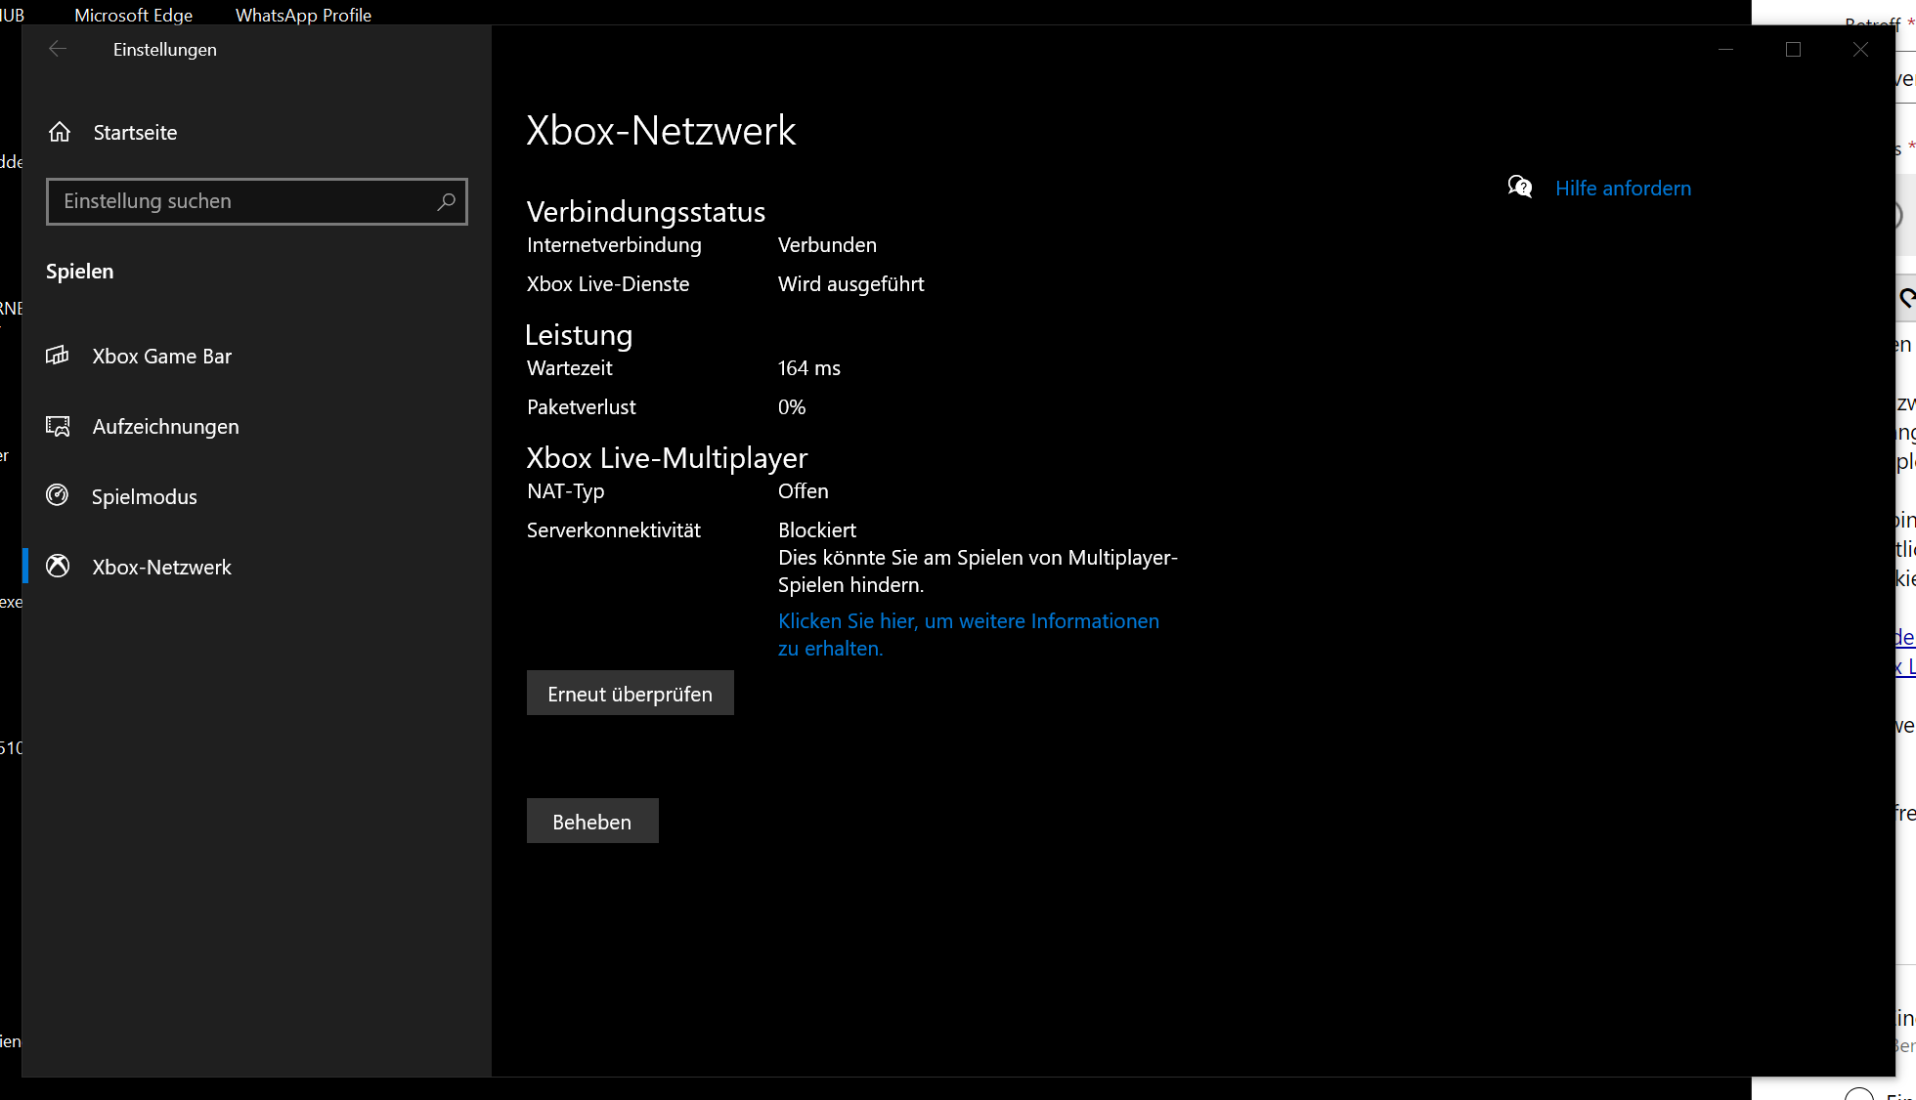Minimize the Einstellungen window
Image resolution: width=1916 pixels, height=1100 pixels.
[1725, 49]
